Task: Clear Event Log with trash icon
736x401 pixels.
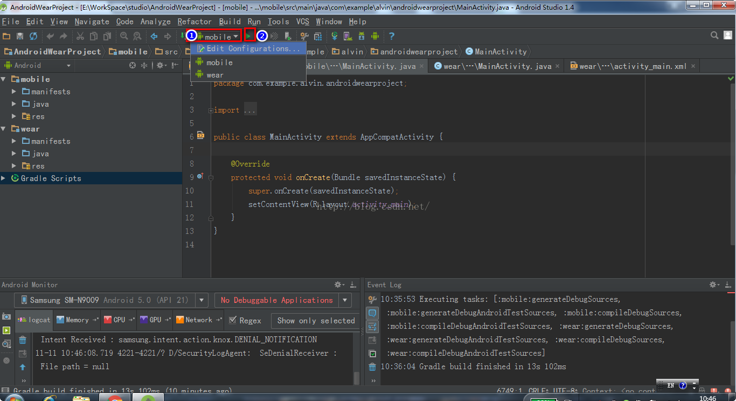Action: 372,367
